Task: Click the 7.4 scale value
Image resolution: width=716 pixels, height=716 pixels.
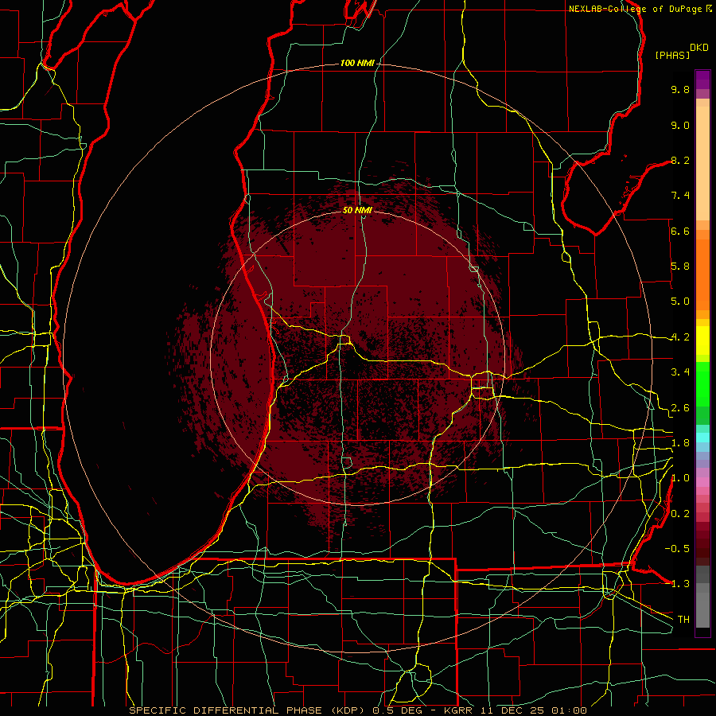Action: coord(680,196)
